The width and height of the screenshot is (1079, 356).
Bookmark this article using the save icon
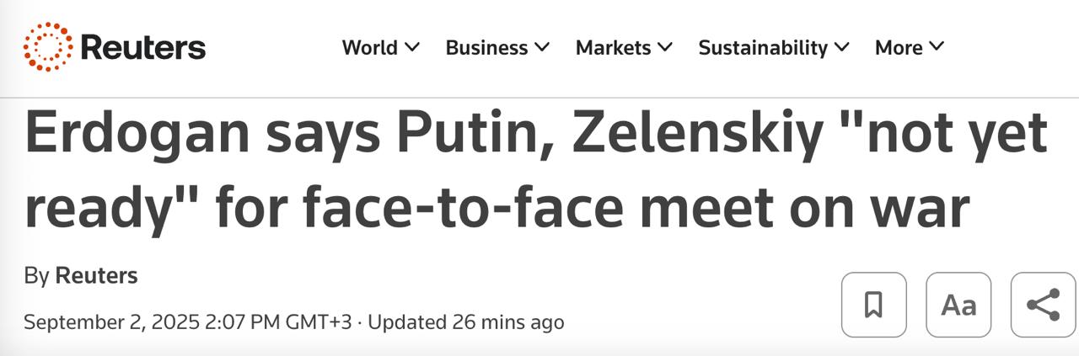tap(873, 305)
